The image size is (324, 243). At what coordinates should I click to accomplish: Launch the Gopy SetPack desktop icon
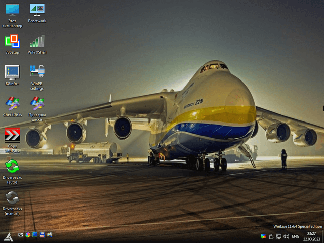[x=12, y=136]
